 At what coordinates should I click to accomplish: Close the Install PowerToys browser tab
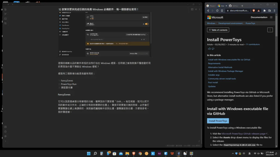(226, 6)
